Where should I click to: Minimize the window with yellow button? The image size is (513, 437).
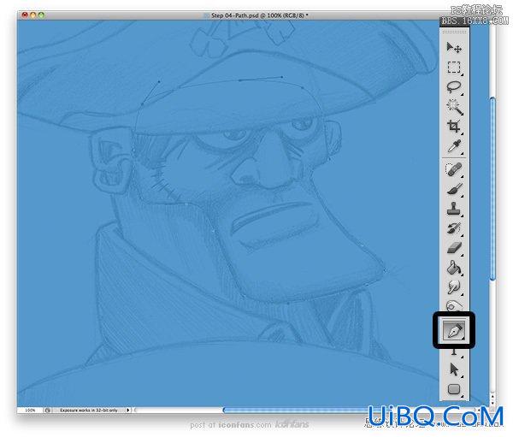[33, 15]
